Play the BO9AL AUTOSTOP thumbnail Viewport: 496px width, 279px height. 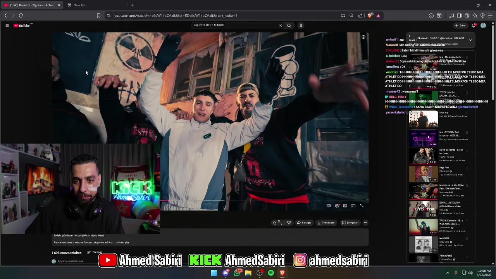tap(423, 209)
